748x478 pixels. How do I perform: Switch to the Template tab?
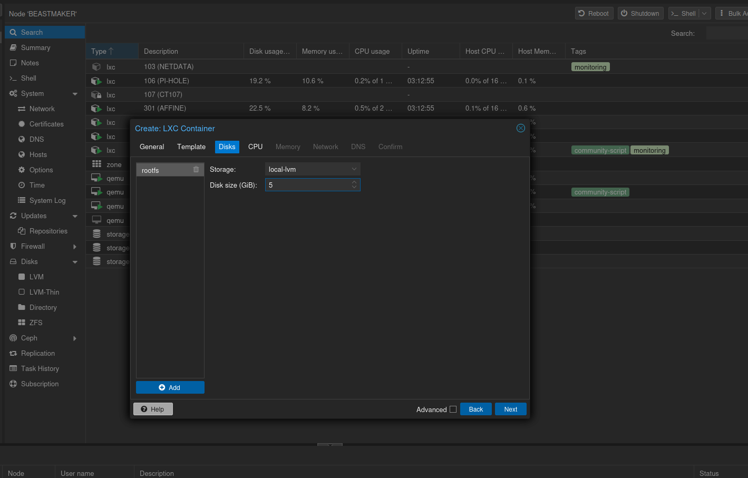click(x=191, y=147)
